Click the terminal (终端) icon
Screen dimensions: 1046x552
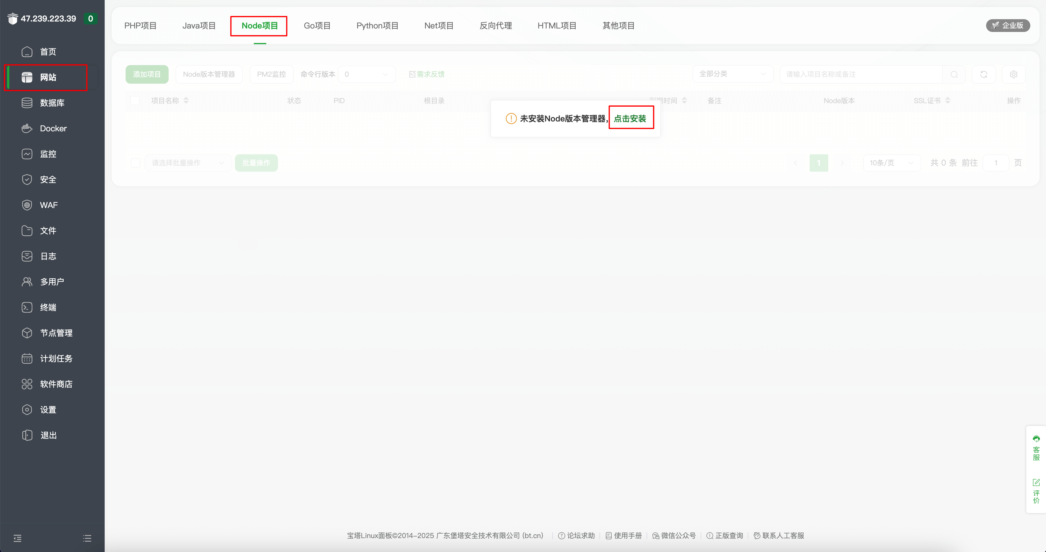click(27, 307)
